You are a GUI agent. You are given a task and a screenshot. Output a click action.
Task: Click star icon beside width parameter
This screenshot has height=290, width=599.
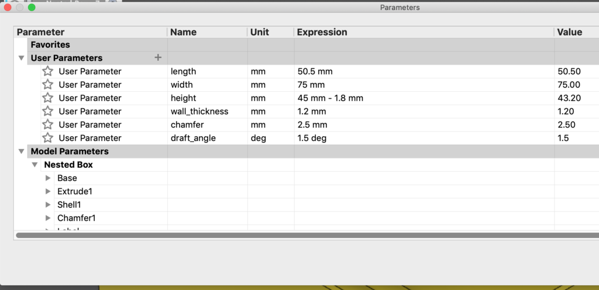point(47,85)
